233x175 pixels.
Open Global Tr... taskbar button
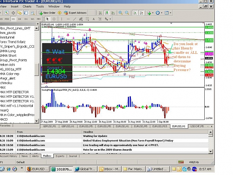pos(85,169)
